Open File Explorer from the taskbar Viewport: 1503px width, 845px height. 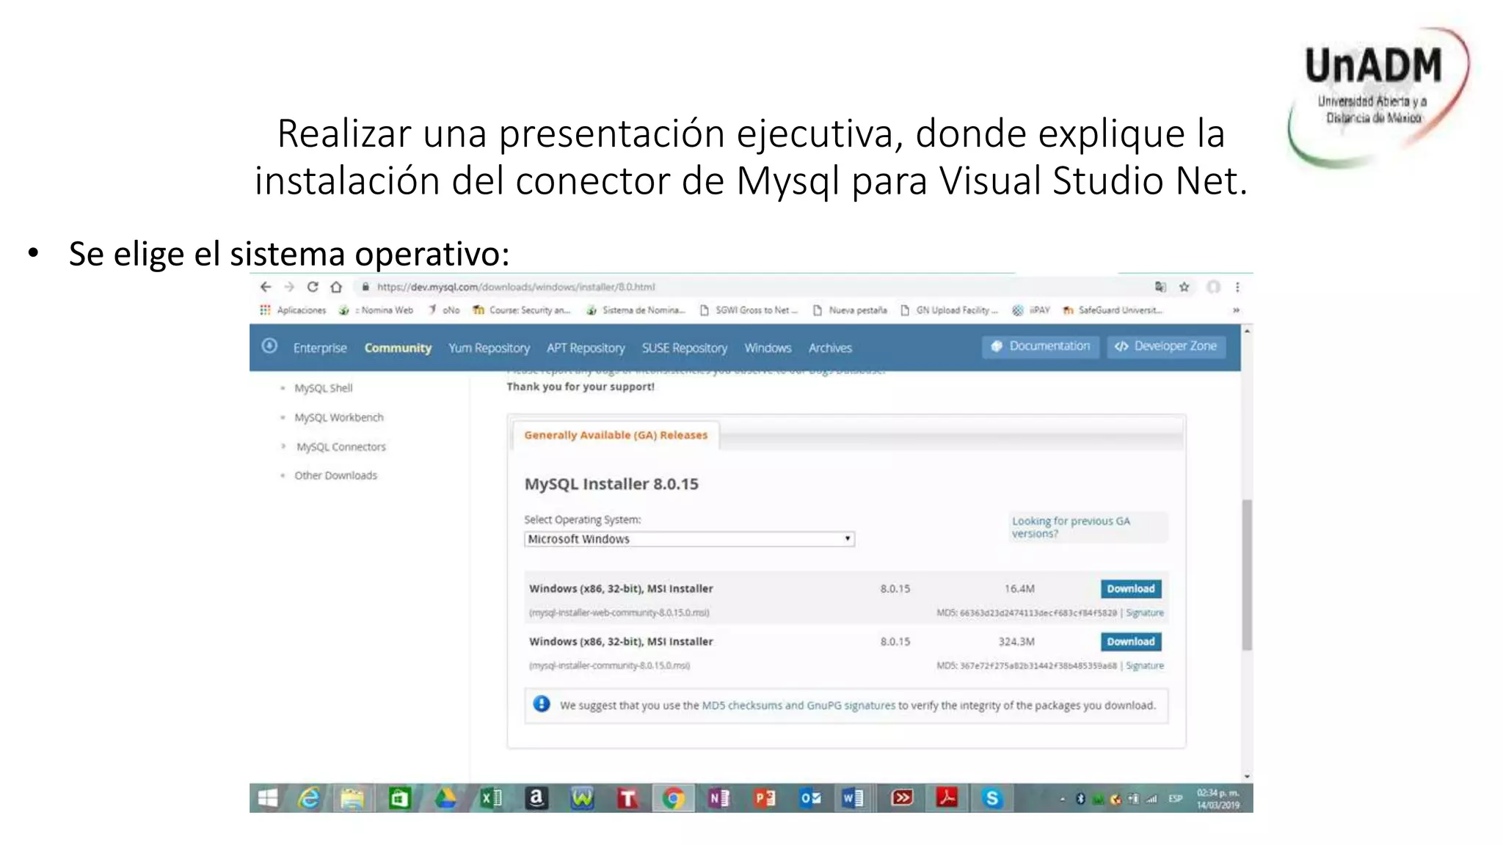coord(352,798)
